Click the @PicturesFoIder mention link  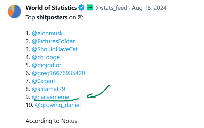point(53,41)
